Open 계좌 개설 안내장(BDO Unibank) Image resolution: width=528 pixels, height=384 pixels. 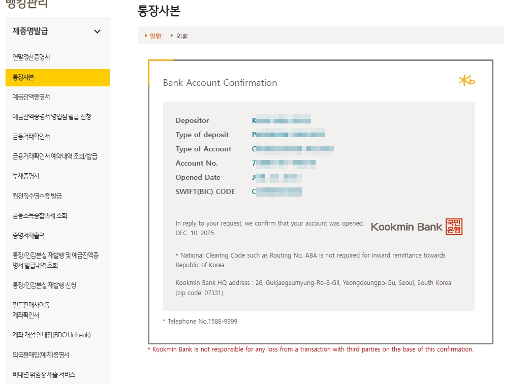pyautogui.click(x=51, y=335)
